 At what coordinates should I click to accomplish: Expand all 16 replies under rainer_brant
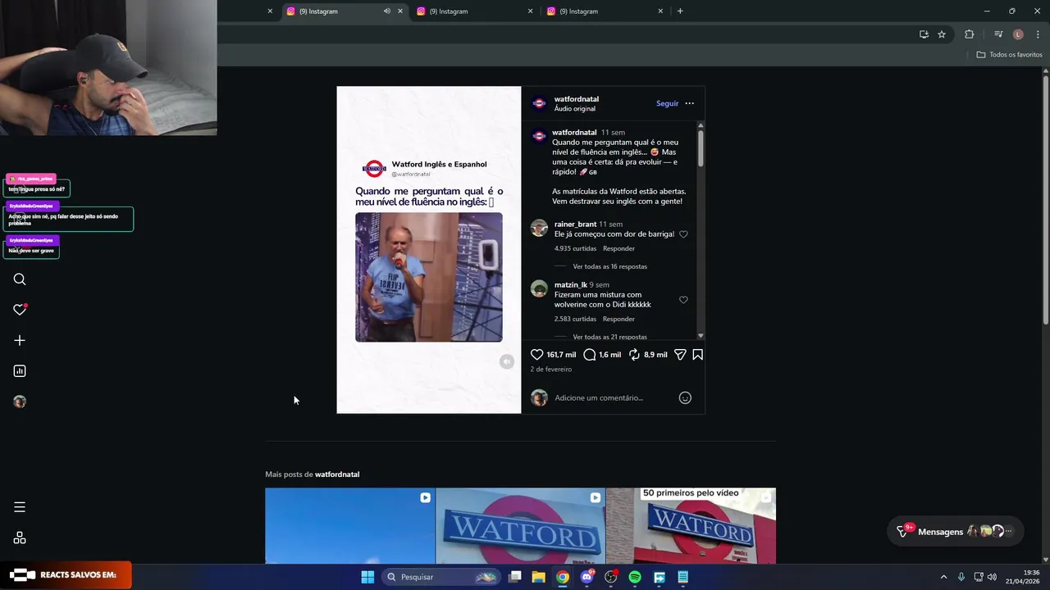(x=609, y=266)
